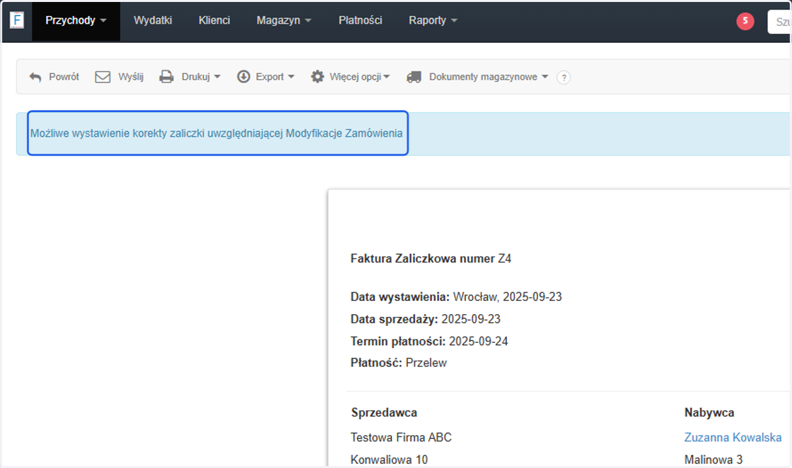Open buyer link Zuzanna Kowalska
This screenshot has width=792, height=468.
[733, 437]
